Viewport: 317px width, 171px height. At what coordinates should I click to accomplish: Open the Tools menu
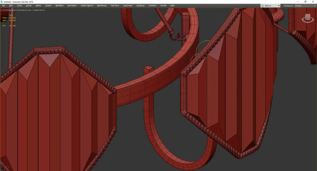coord(20,6)
